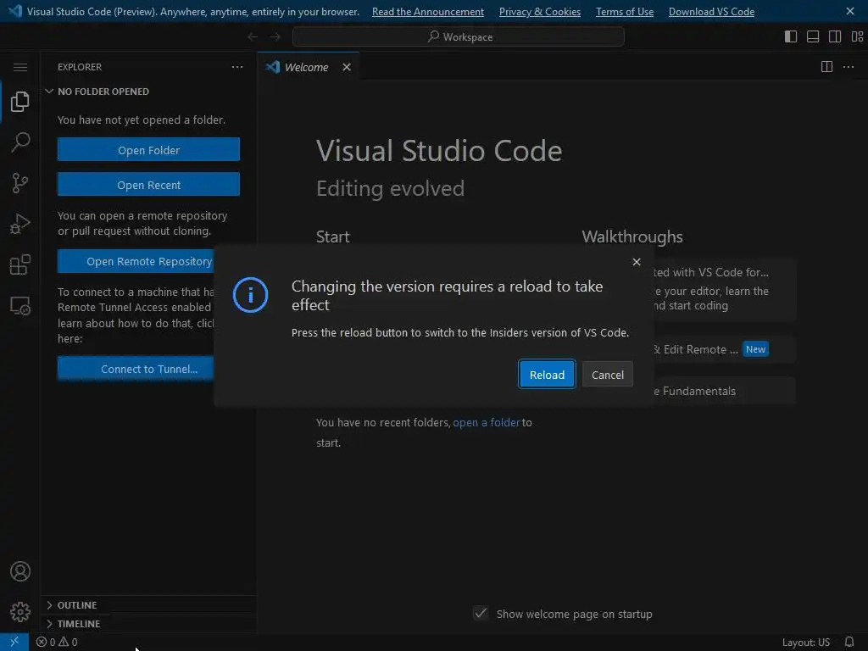This screenshot has width=868, height=651.
Task: Toggle the bottom panel layout icon
Action: 813,36
